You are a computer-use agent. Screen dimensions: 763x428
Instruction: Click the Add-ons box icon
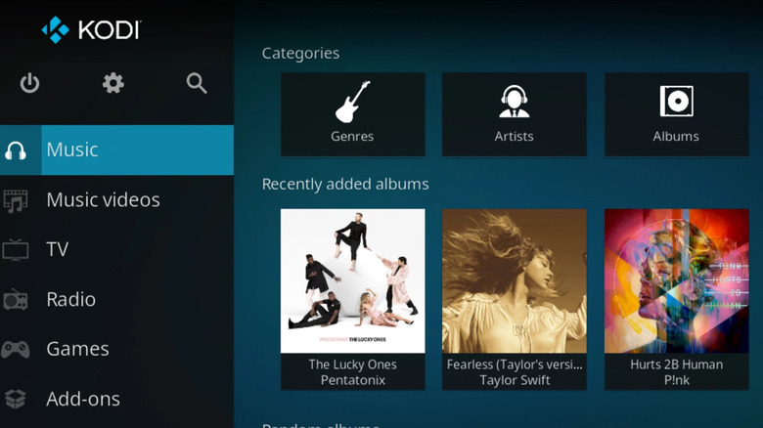pos(16,400)
